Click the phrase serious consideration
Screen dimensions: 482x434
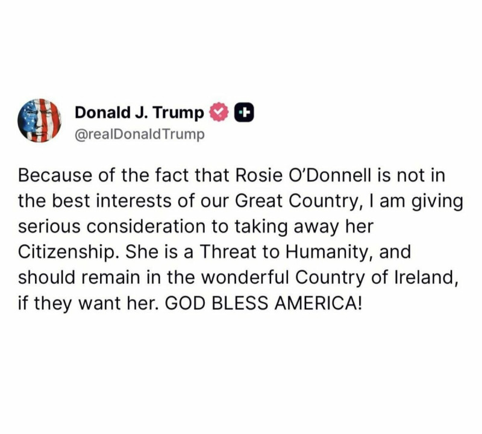pos(111,227)
